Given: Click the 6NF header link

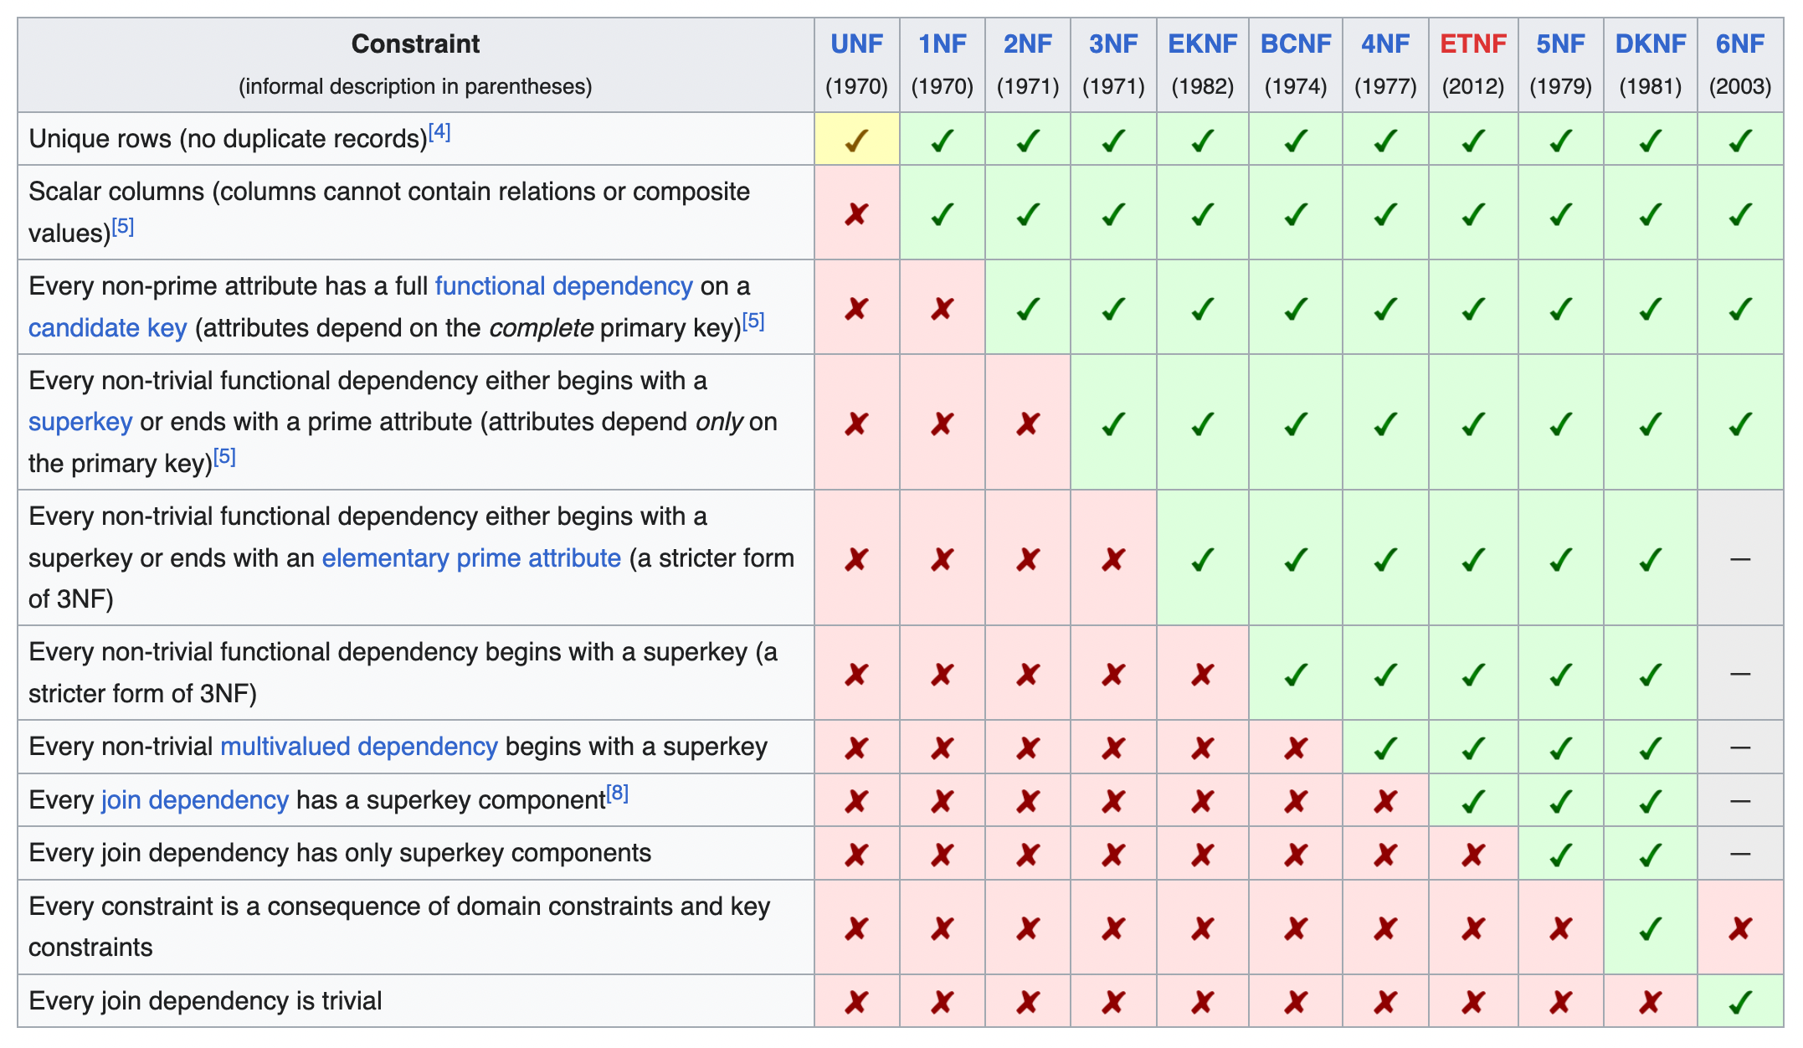Looking at the screenshot, I should pyautogui.click(x=1739, y=44).
